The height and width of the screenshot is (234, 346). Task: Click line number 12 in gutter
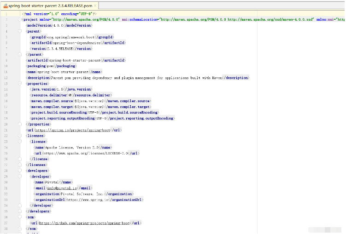[x=6, y=78]
